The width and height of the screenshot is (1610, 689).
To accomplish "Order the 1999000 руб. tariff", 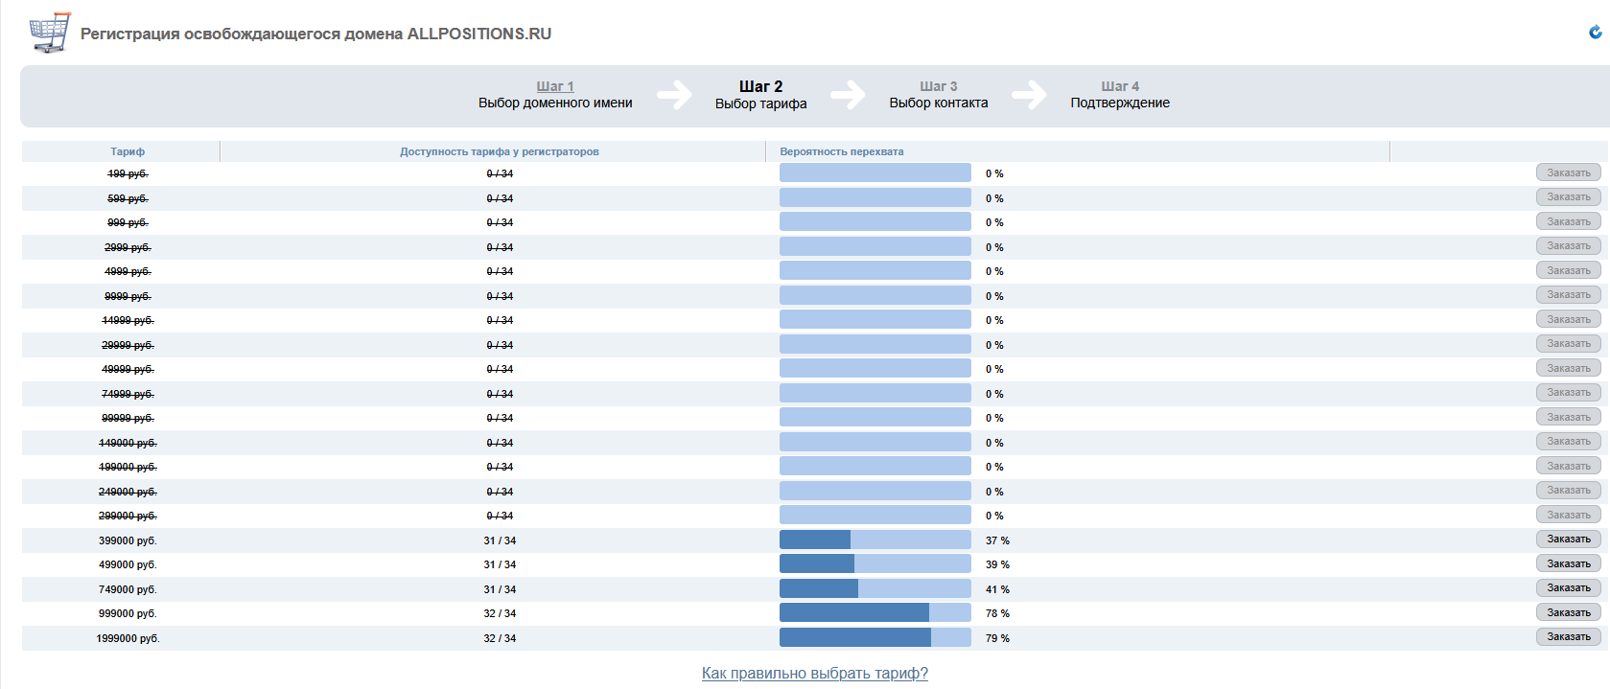I will (x=1568, y=637).
